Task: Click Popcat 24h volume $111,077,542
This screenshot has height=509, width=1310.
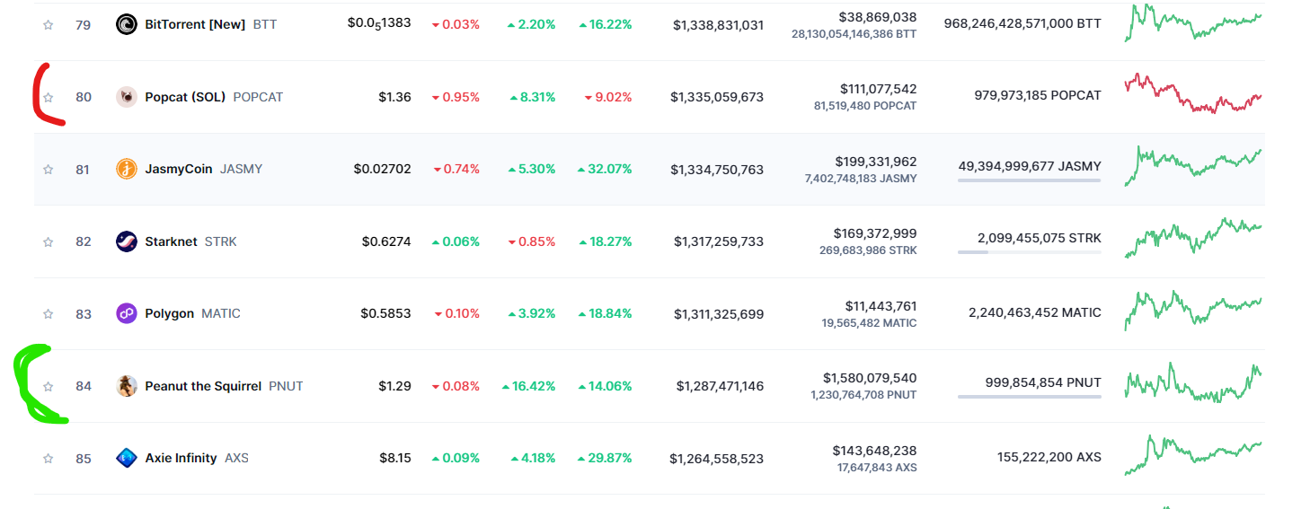Action: [878, 89]
